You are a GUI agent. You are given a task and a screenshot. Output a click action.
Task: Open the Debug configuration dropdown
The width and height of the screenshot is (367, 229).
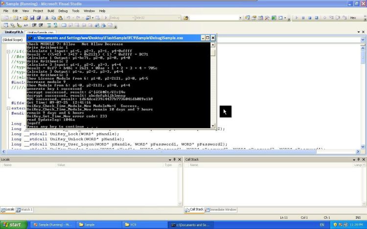(x=133, y=18)
